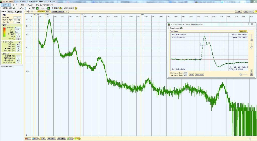
Task: Open the テレミノMCAについて menu
Action: [x=44, y=5]
